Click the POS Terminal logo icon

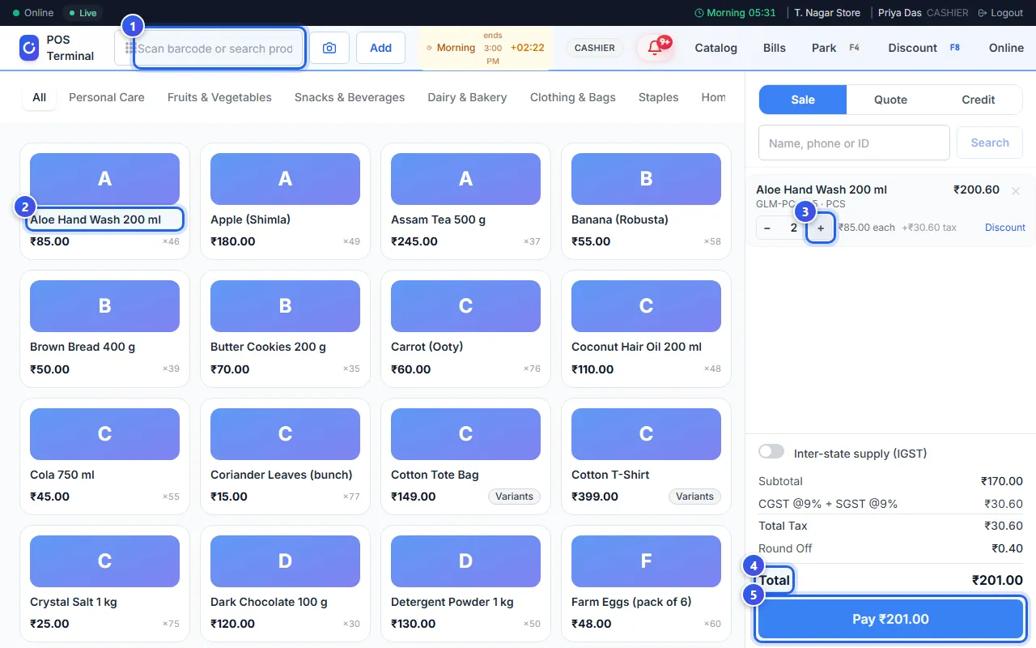pyautogui.click(x=29, y=48)
